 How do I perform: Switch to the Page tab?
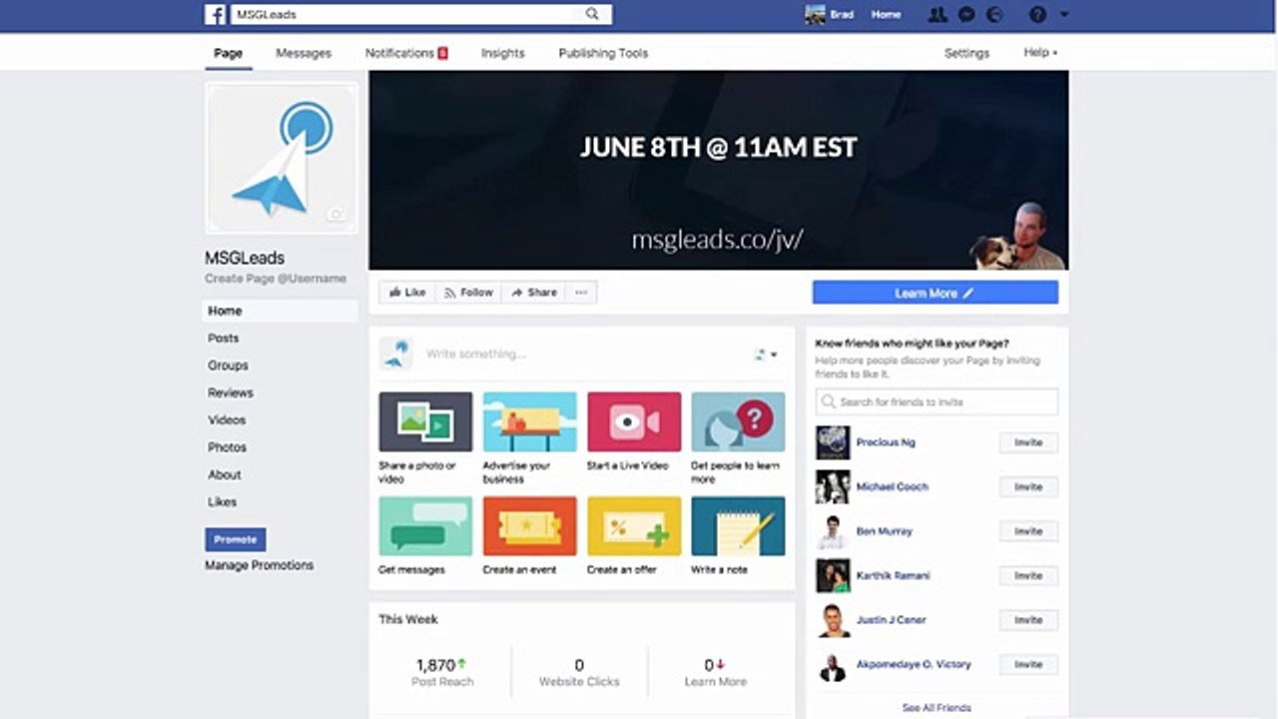pos(228,53)
